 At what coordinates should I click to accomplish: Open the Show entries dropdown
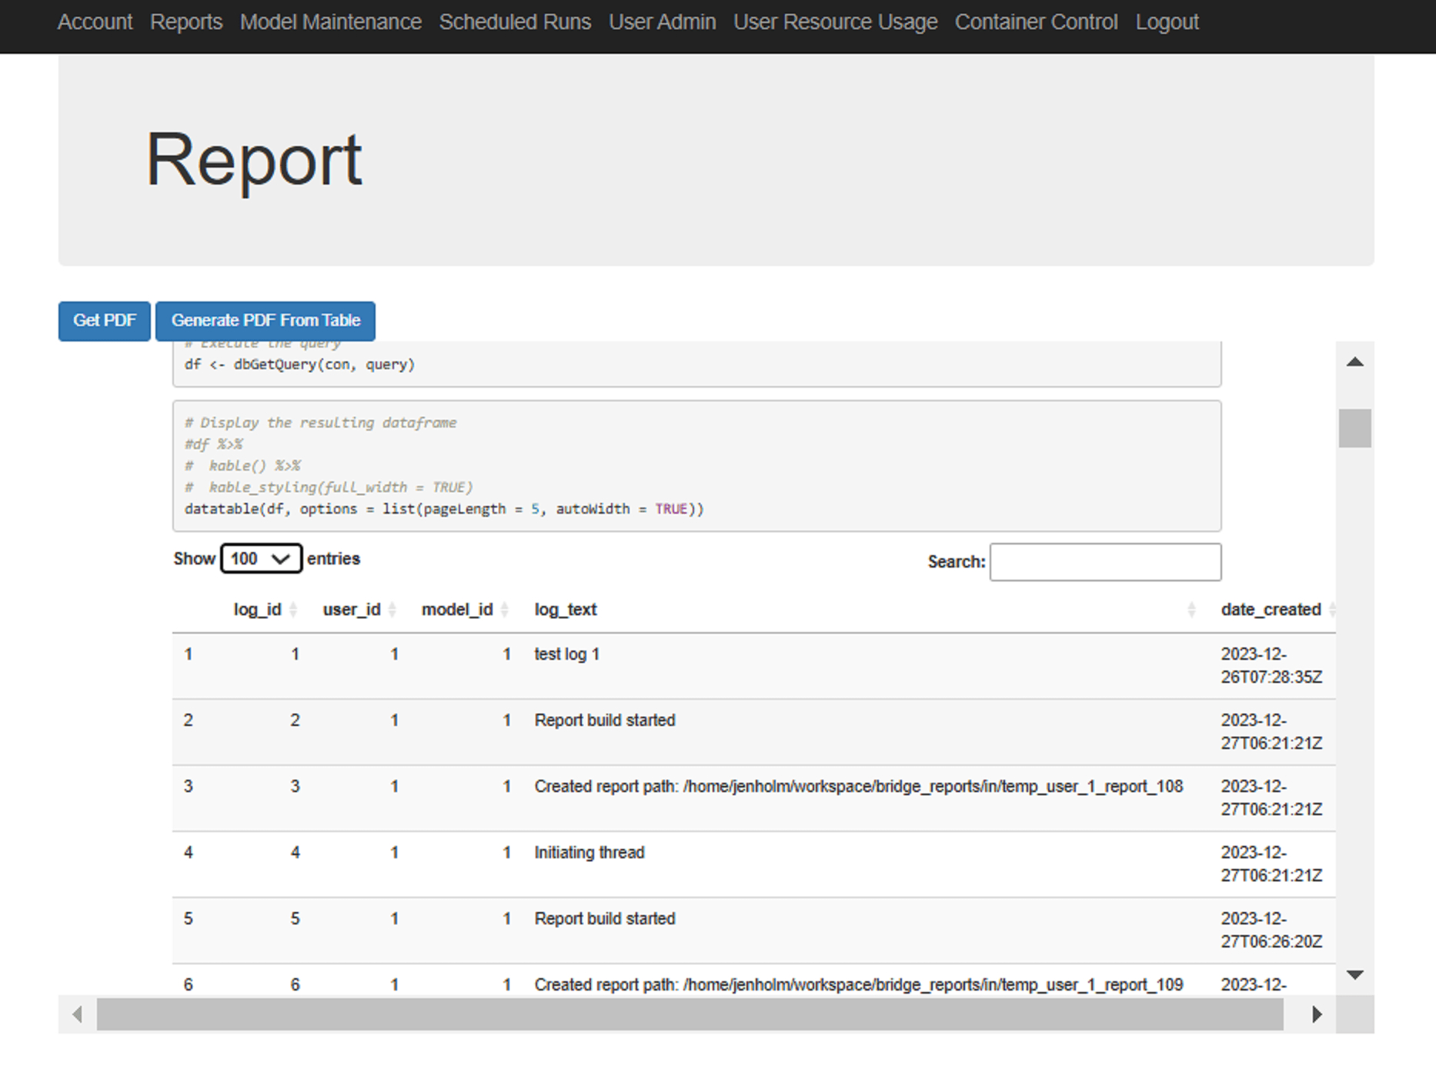(x=261, y=558)
